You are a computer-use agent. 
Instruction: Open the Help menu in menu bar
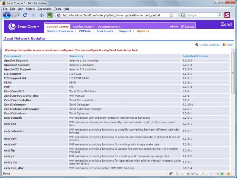pos(66,9)
